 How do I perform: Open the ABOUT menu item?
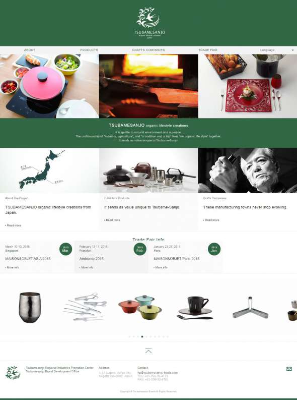(x=30, y=50)
